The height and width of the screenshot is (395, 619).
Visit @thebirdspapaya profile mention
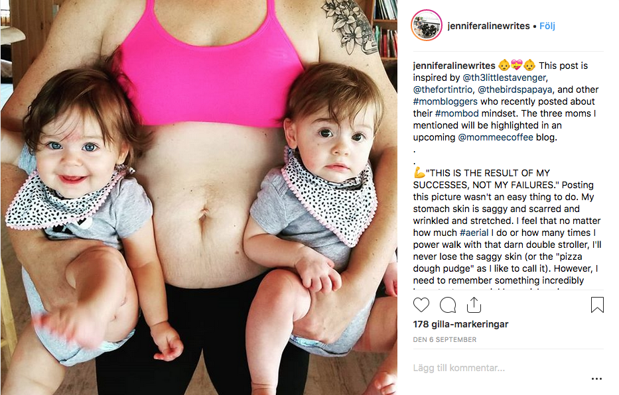coord(515,89)
